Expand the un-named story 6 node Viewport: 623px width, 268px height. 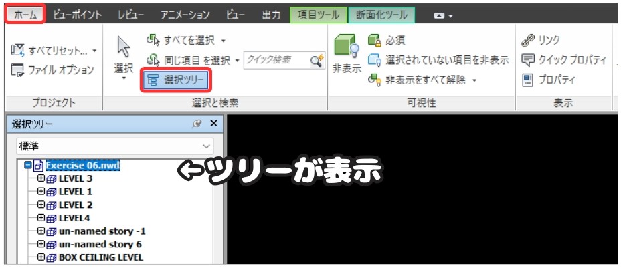click(41, 244)
